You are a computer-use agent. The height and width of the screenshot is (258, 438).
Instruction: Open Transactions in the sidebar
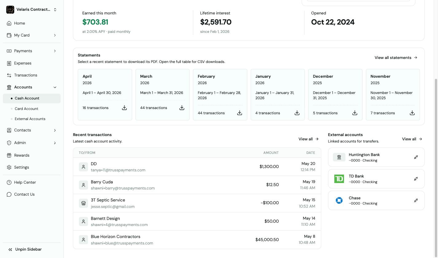[x=32, y=75]
